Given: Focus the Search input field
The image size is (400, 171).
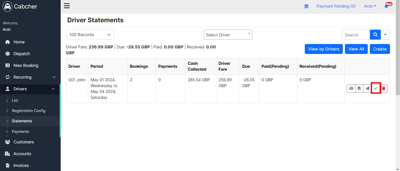Looking at the screenshot, I should point(356,35).
